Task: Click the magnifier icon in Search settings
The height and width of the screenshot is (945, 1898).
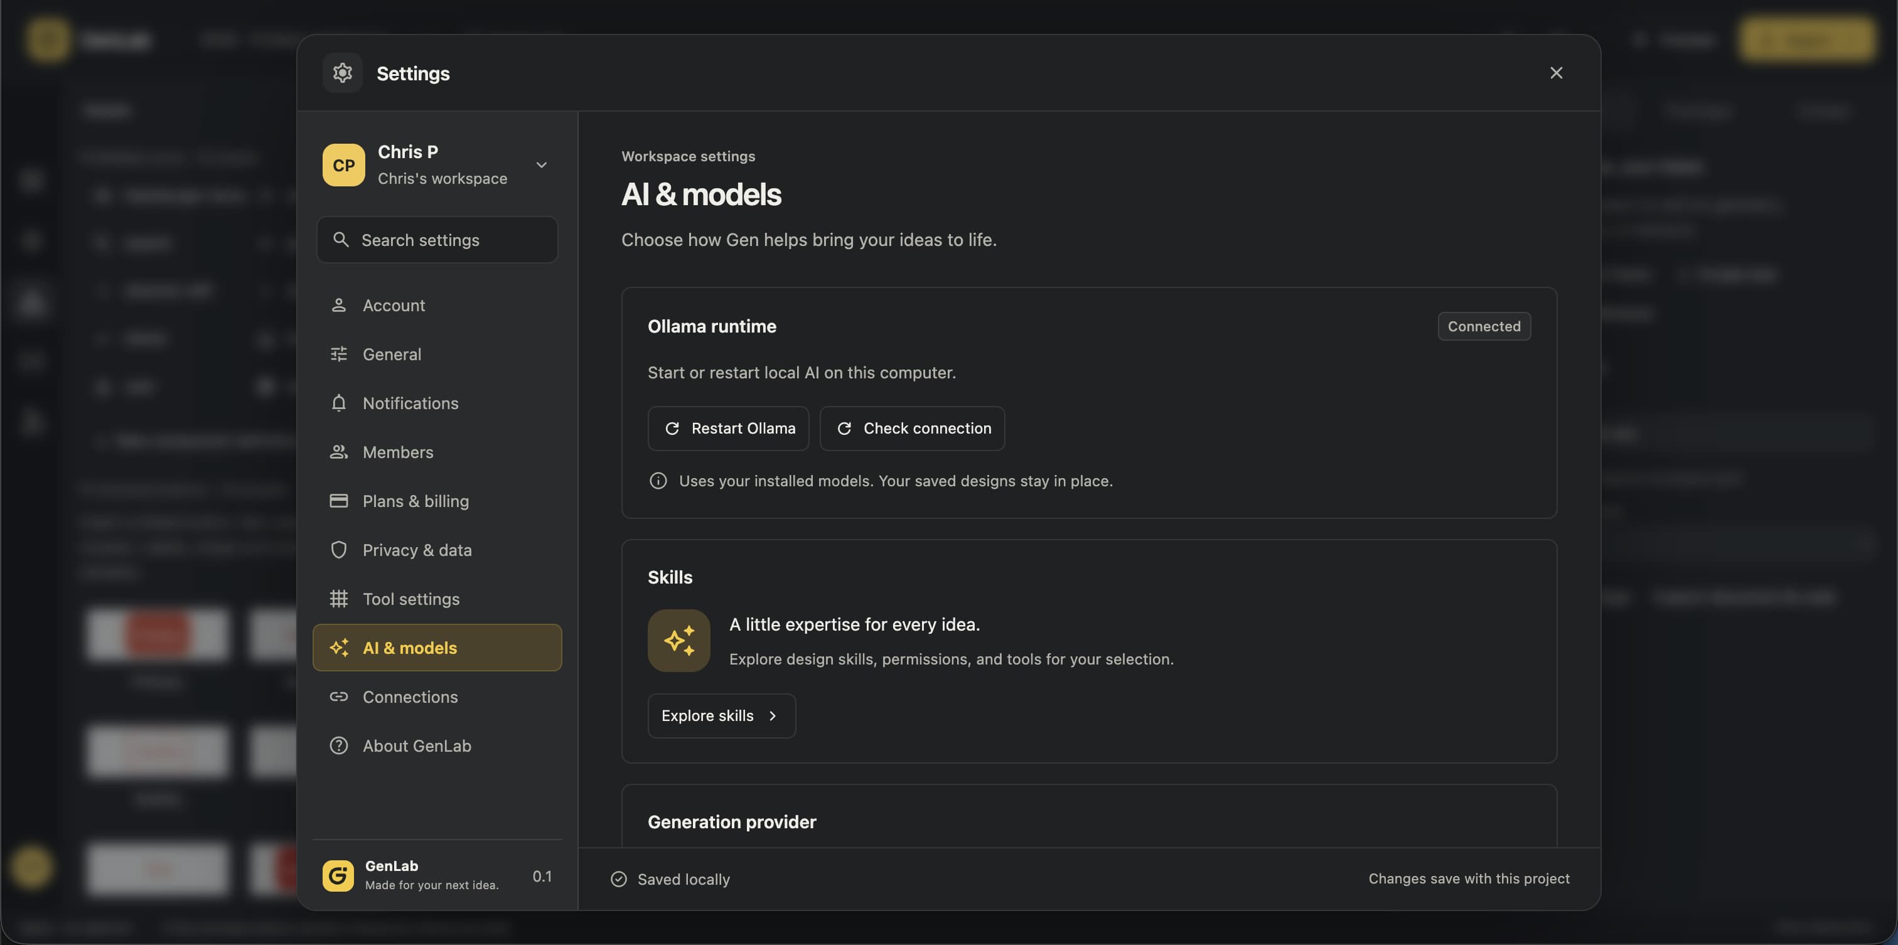Action: click(x=340, y=239)
